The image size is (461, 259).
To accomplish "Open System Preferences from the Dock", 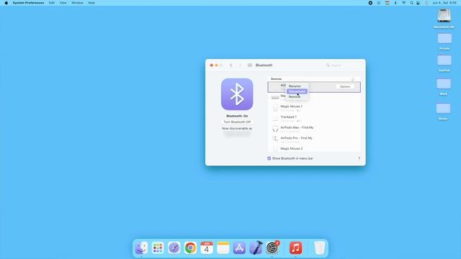I will [272, 247].
